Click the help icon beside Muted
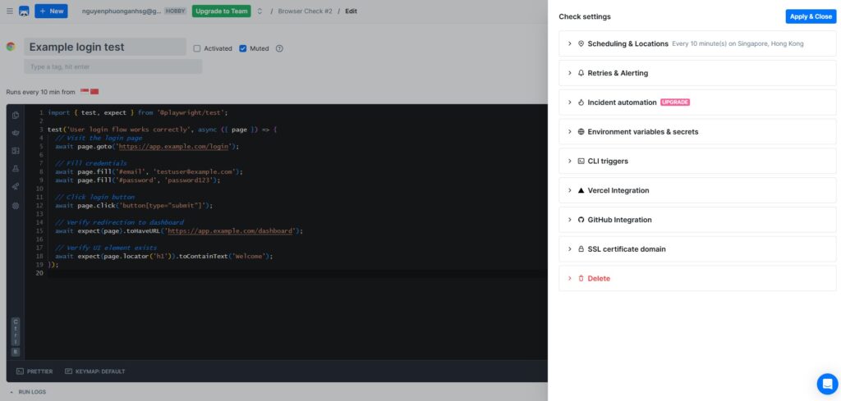Screen dimensions: 841x401 click(279, 48)
